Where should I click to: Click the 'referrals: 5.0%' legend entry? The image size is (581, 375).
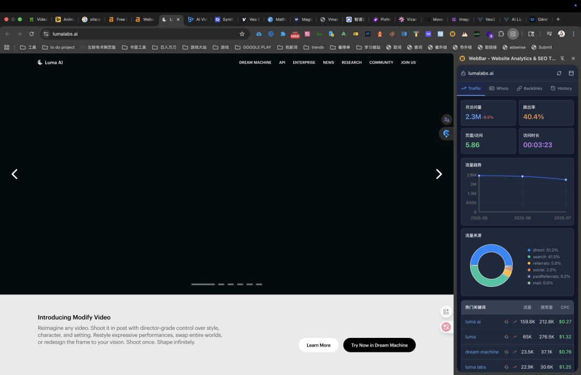point(544,264)
